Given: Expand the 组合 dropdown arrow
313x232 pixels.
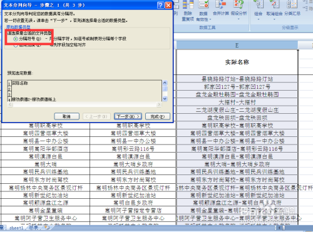Looking at the screenshot, I should [x=259, y=19].
